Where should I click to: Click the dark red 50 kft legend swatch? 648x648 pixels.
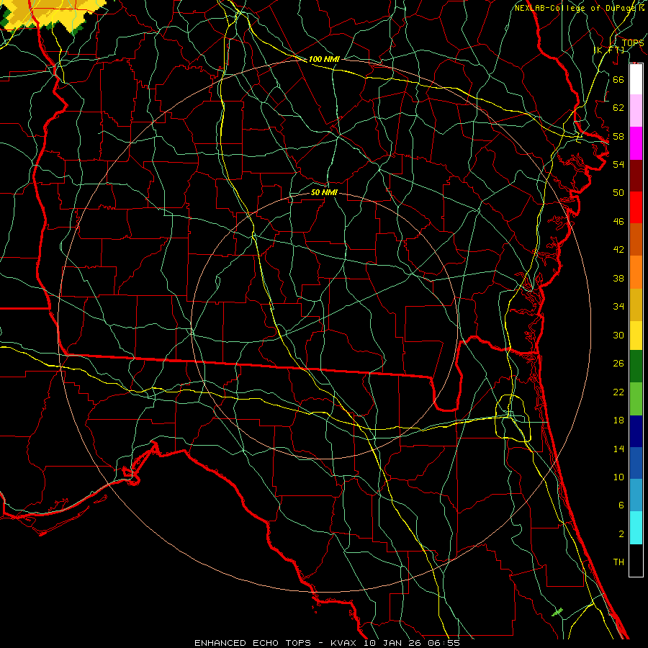[636, 176]
